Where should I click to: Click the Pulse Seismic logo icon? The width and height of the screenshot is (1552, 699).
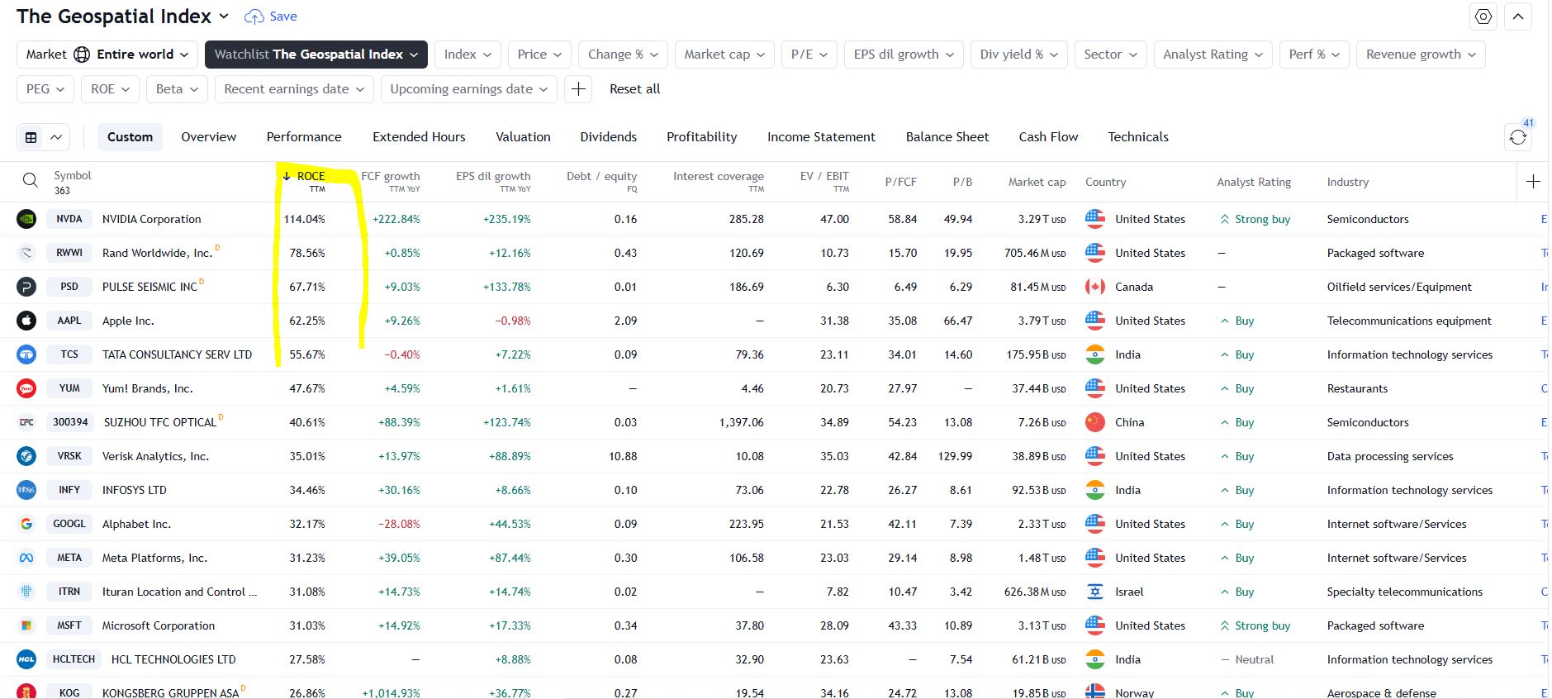point(26,287)
